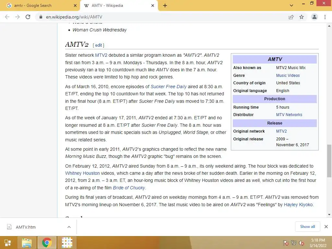Image resolution: width=332 pixels, height=249 pixels.
Task: Click November 6, 2017 release date
Action: click(x=292, y=145)
